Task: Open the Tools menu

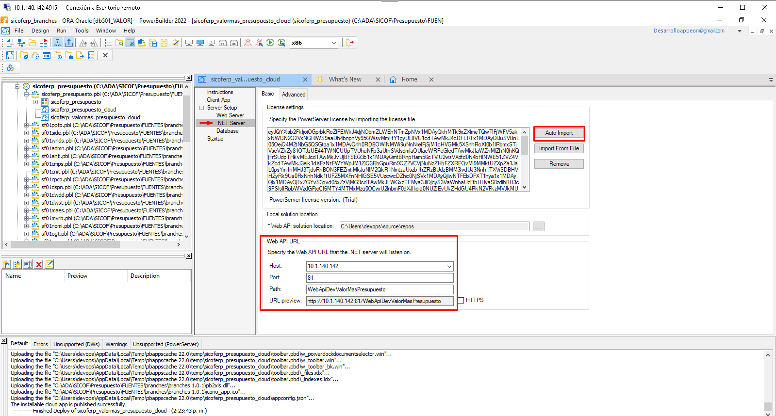Action: tap(81, 31)
